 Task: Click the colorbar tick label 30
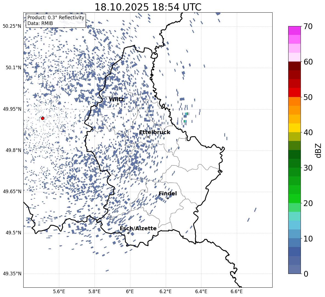308,168
